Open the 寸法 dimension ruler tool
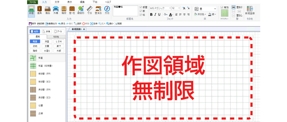Screen dimensions: 287x122 point(89,10)
